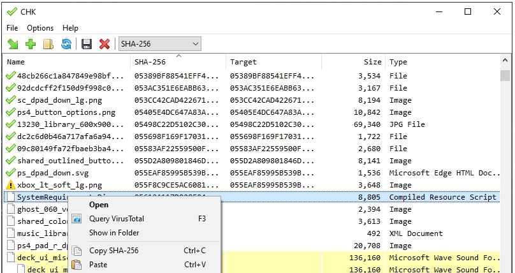The image size is (515, 273).
Task: Click size value 69,340
Action: click(367, 124)
